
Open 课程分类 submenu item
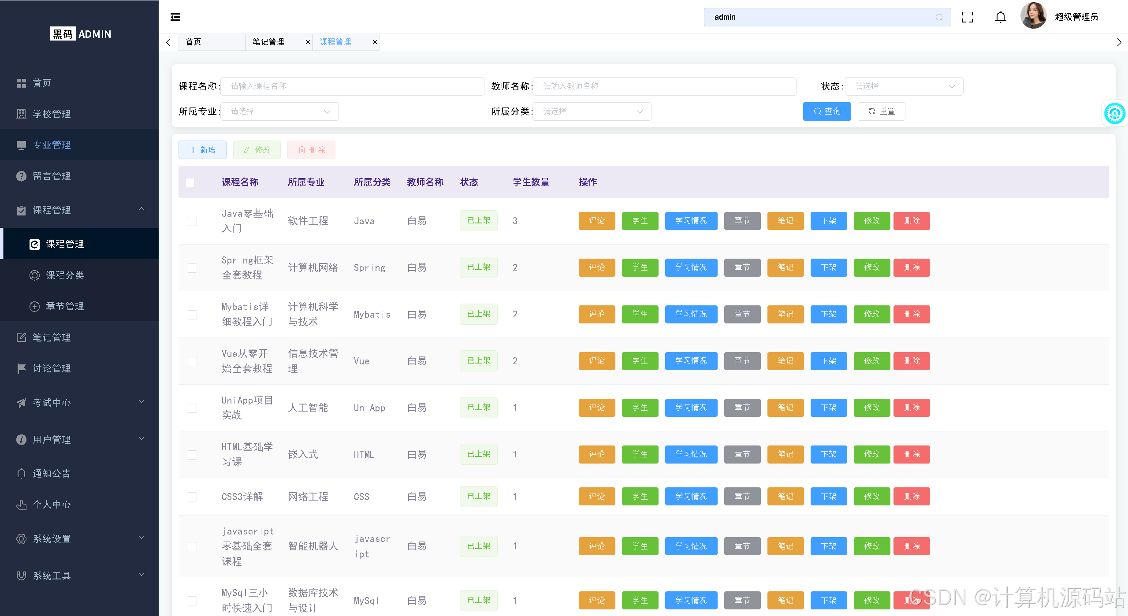65,275
